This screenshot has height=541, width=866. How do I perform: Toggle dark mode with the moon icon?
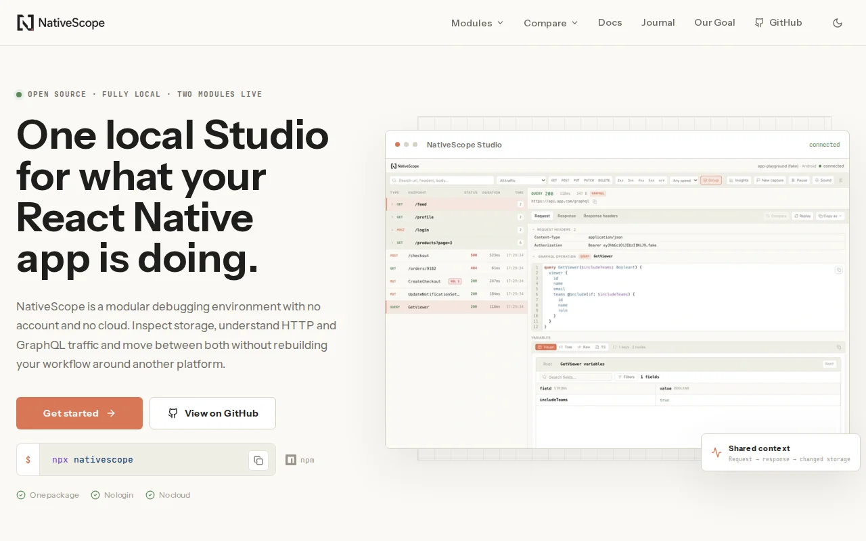pos(838,23)
